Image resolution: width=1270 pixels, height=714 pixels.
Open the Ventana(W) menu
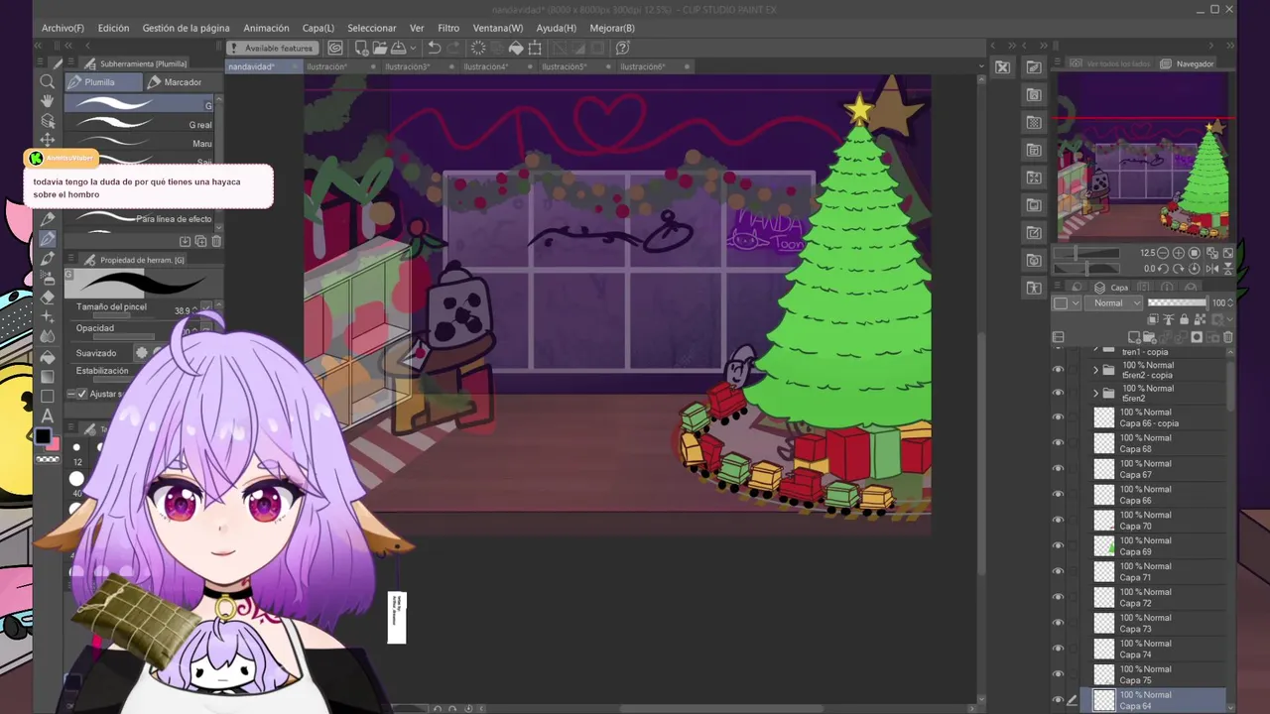pos(497,28)
